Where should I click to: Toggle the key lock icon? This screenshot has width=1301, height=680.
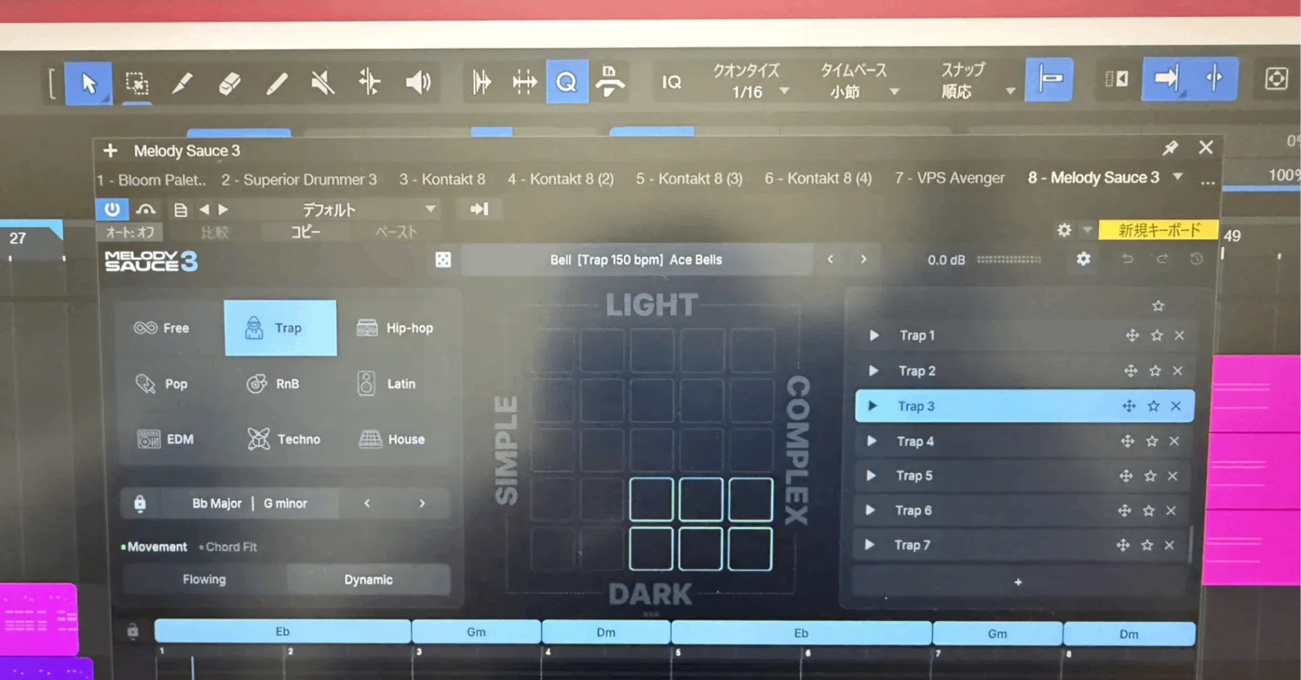click(140, 503)
